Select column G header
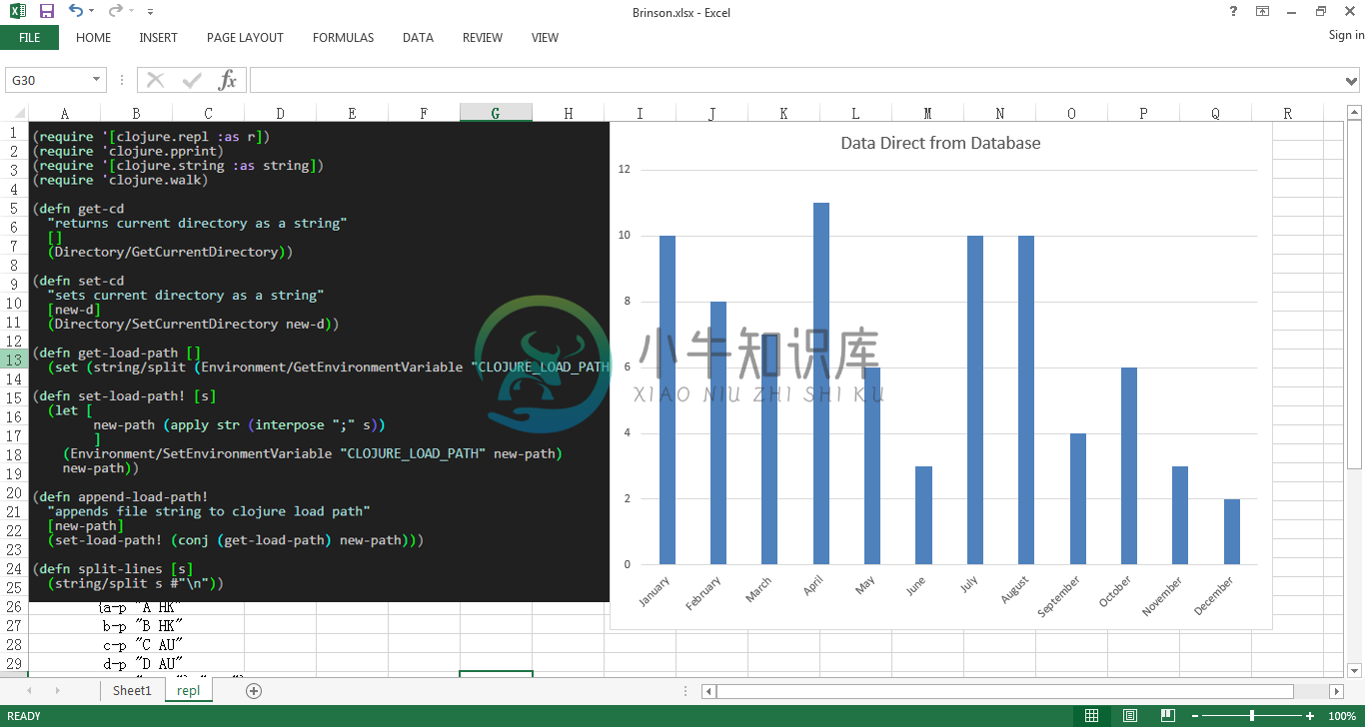The width and height of the screenshot is (1365, 727). pos(496,113)
